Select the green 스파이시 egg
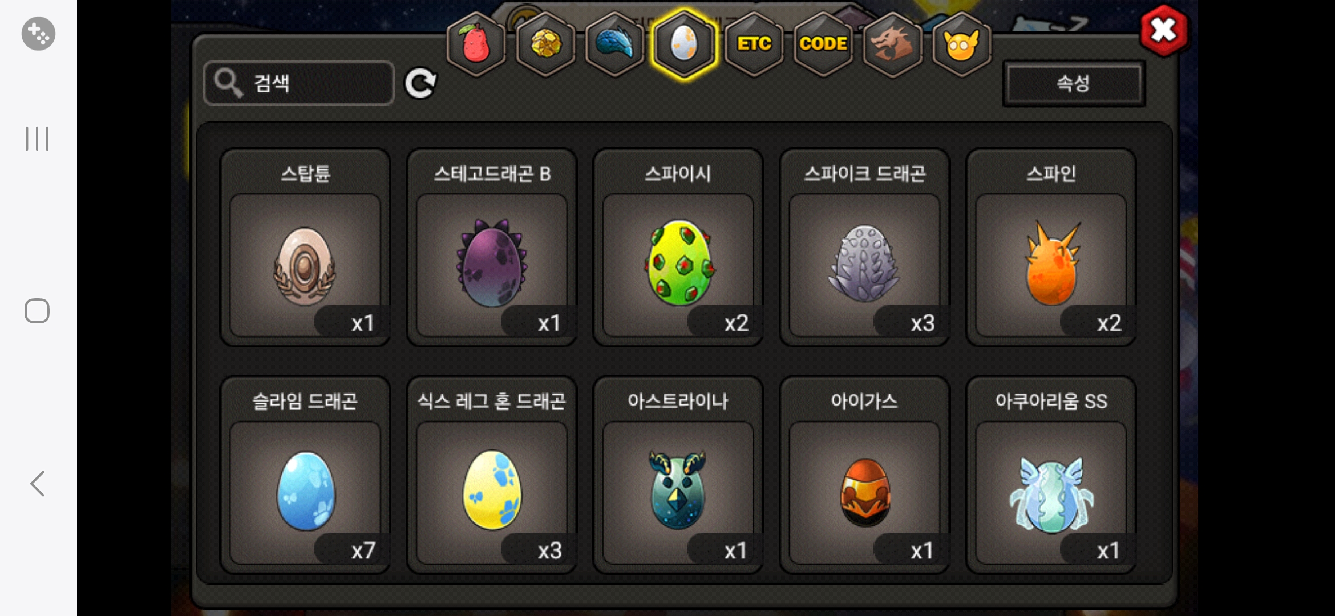Viewport: 1335px width, 616px height. pos(678,248)
